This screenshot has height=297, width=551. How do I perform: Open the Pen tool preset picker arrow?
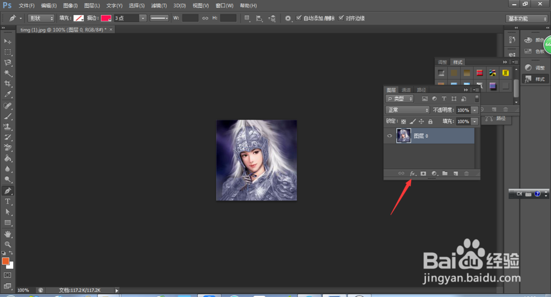[x=21, y=18]
